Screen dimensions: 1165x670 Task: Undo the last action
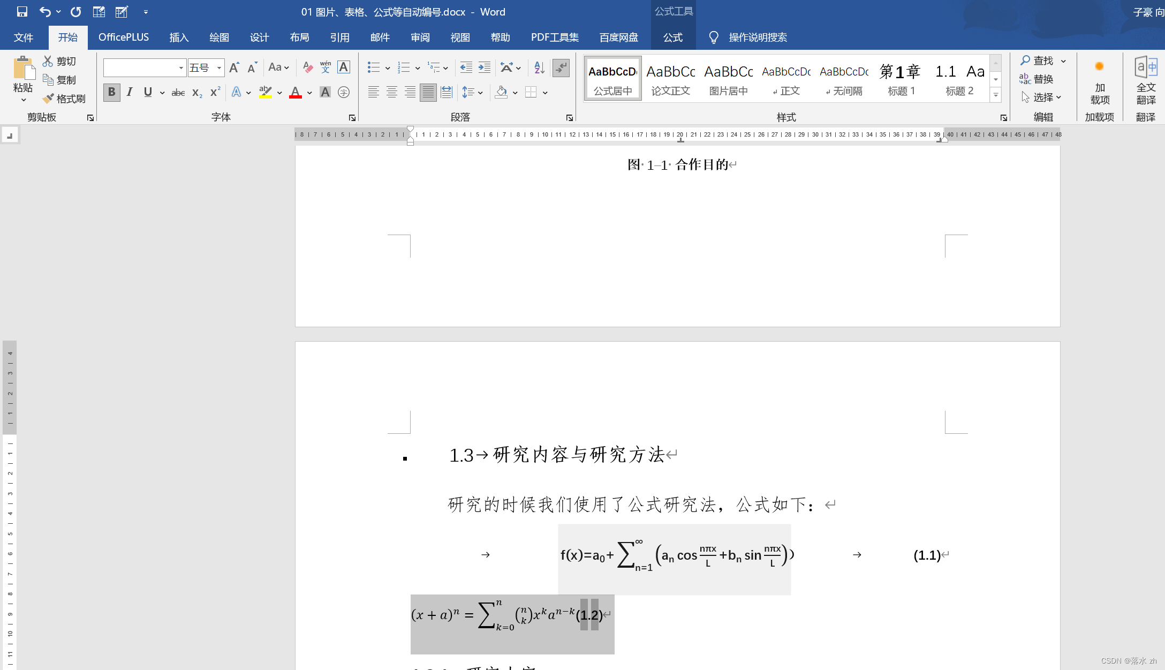(x=46, y=11)
